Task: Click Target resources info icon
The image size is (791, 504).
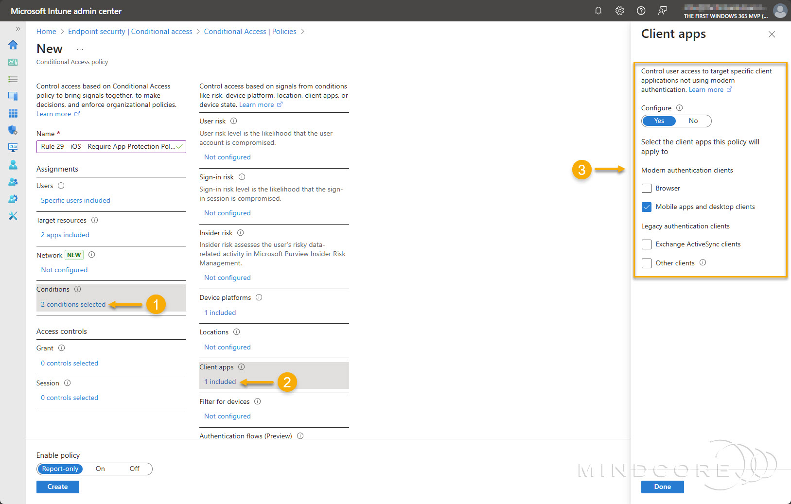Action: [x=95, y=220]
